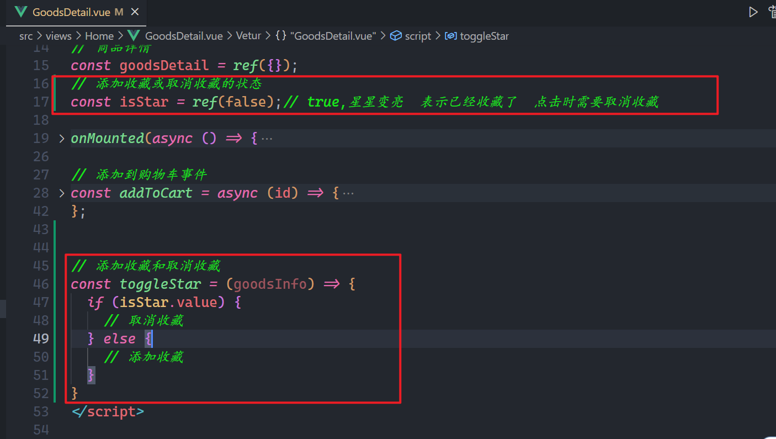776x439 pixels.
Task: Open the toggleStar breadcrumb segment
Action: coord(485,36)
